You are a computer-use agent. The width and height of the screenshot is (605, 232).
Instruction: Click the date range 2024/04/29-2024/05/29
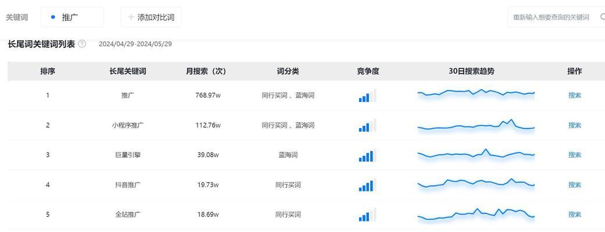click(135, 44)
